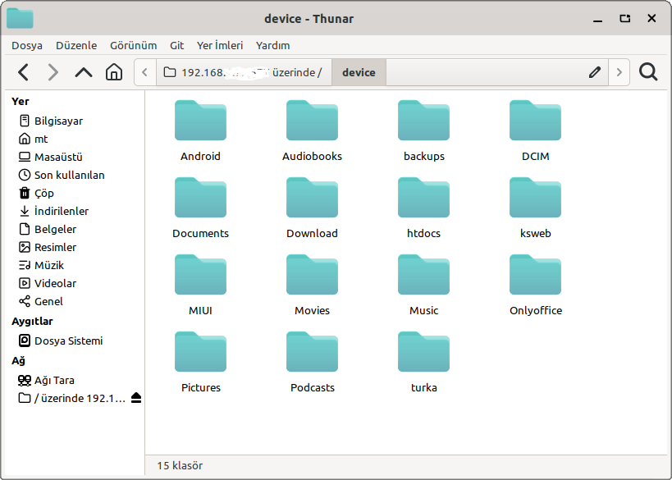The height and width of the screenshot is (480, 672).
Task: Select the DCIM folder
Action: coord(535,131)
